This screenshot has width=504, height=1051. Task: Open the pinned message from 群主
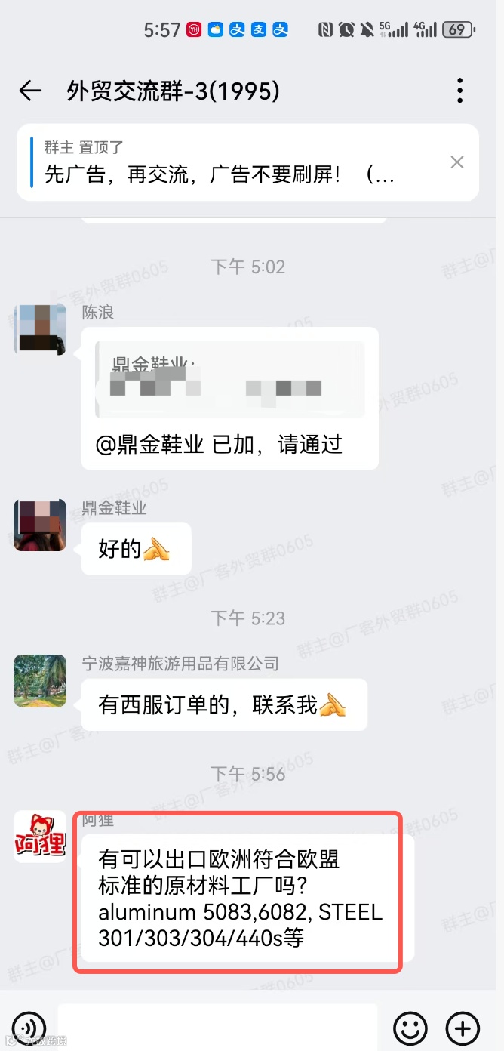point(247,162)
